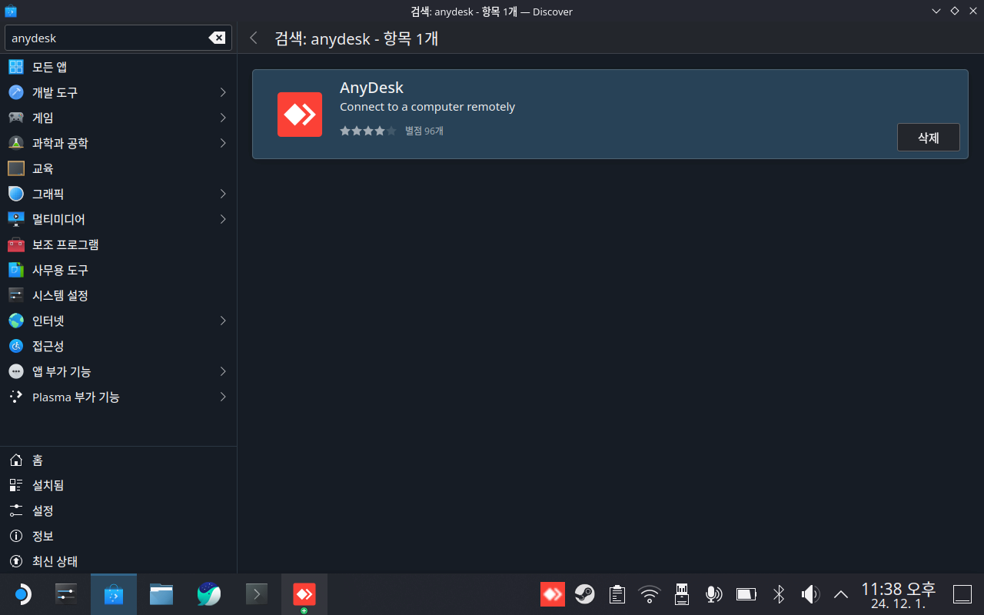
Task: Open the Konsole terminal from the taskbar
Action: pyautogui.click(x=257, y=594)
